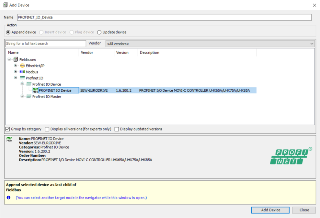Click the Modbus node icon
Screen dimensions: 320x218
[22, 72]
